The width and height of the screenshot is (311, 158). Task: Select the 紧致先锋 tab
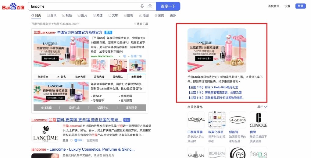point(99,77)
